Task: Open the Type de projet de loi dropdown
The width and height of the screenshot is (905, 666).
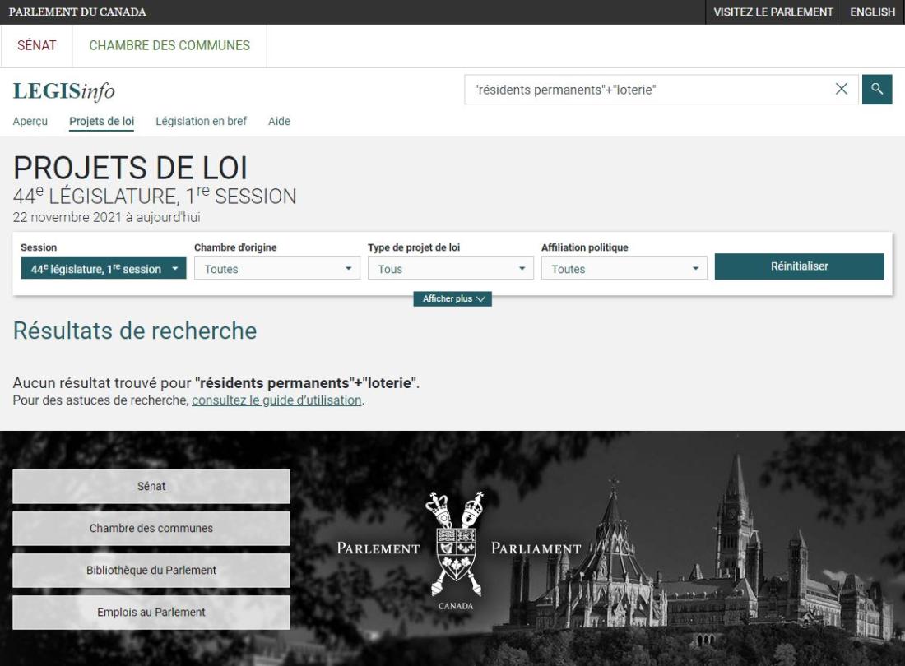Action: tap(451, 269)
